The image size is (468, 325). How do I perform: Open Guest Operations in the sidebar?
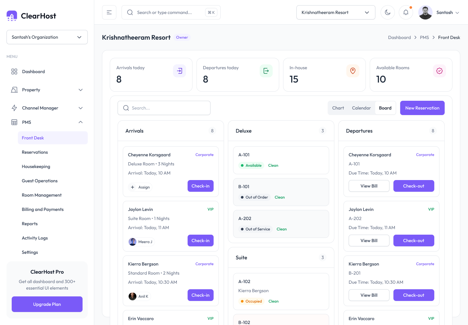(53, 181)
